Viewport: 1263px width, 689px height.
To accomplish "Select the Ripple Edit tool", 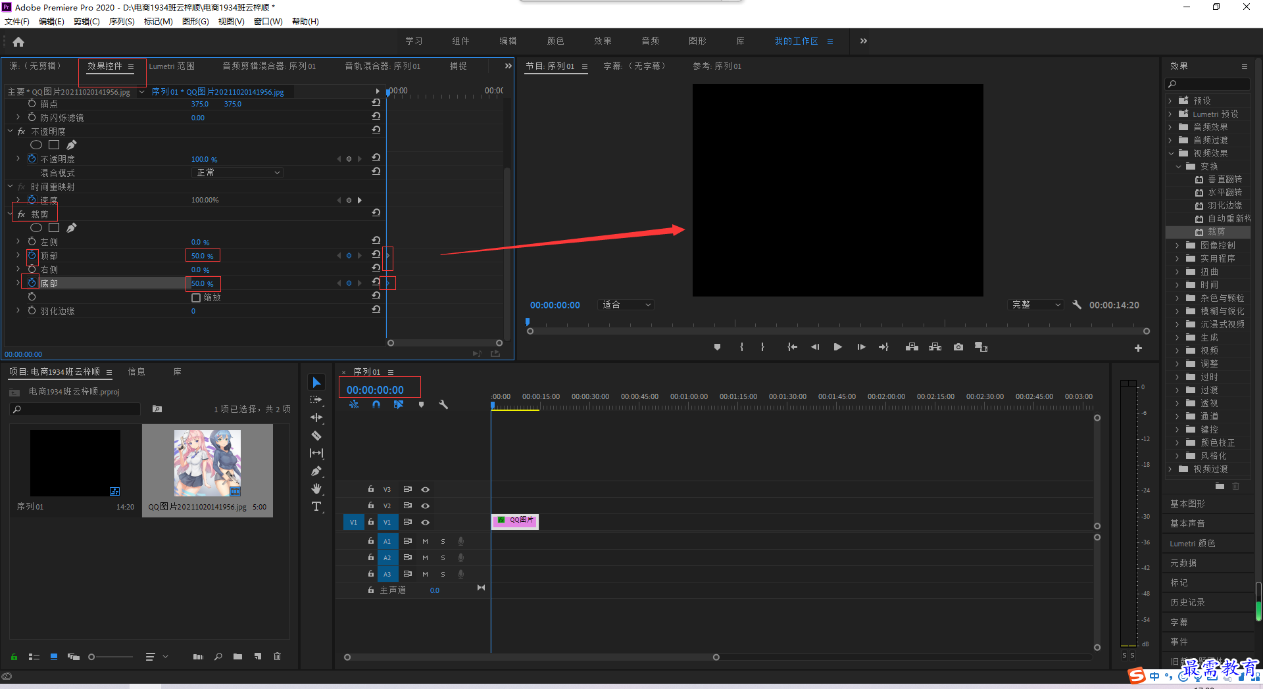I will (316, 417).
